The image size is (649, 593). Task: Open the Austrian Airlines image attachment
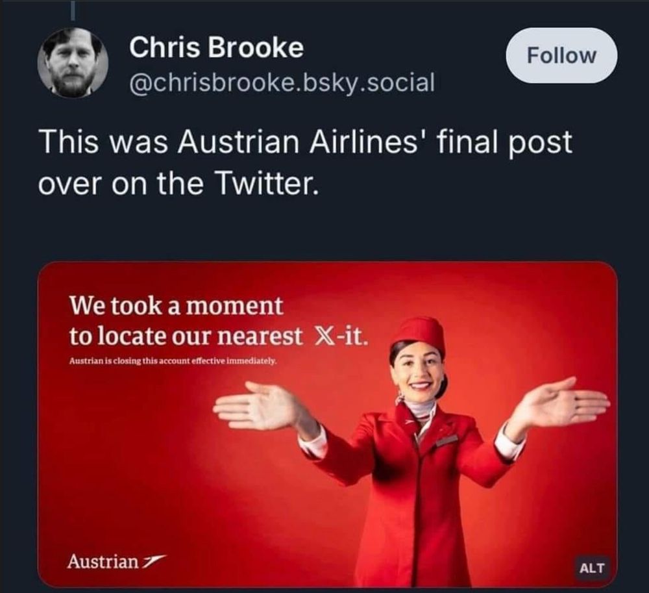coord(327,425)
